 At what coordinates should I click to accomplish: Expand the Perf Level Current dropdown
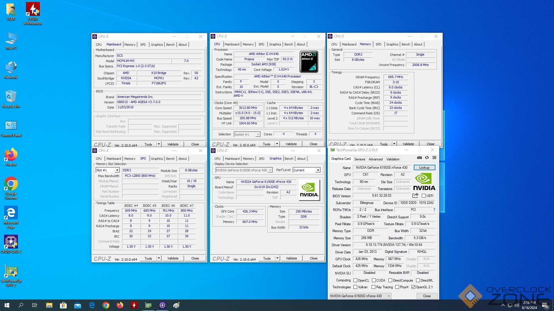[318, 170]
